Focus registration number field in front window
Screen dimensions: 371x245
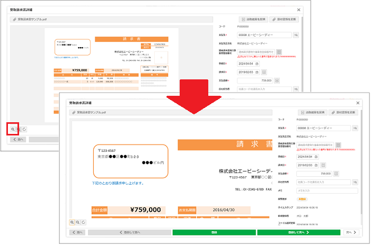(x=315, y=145)
